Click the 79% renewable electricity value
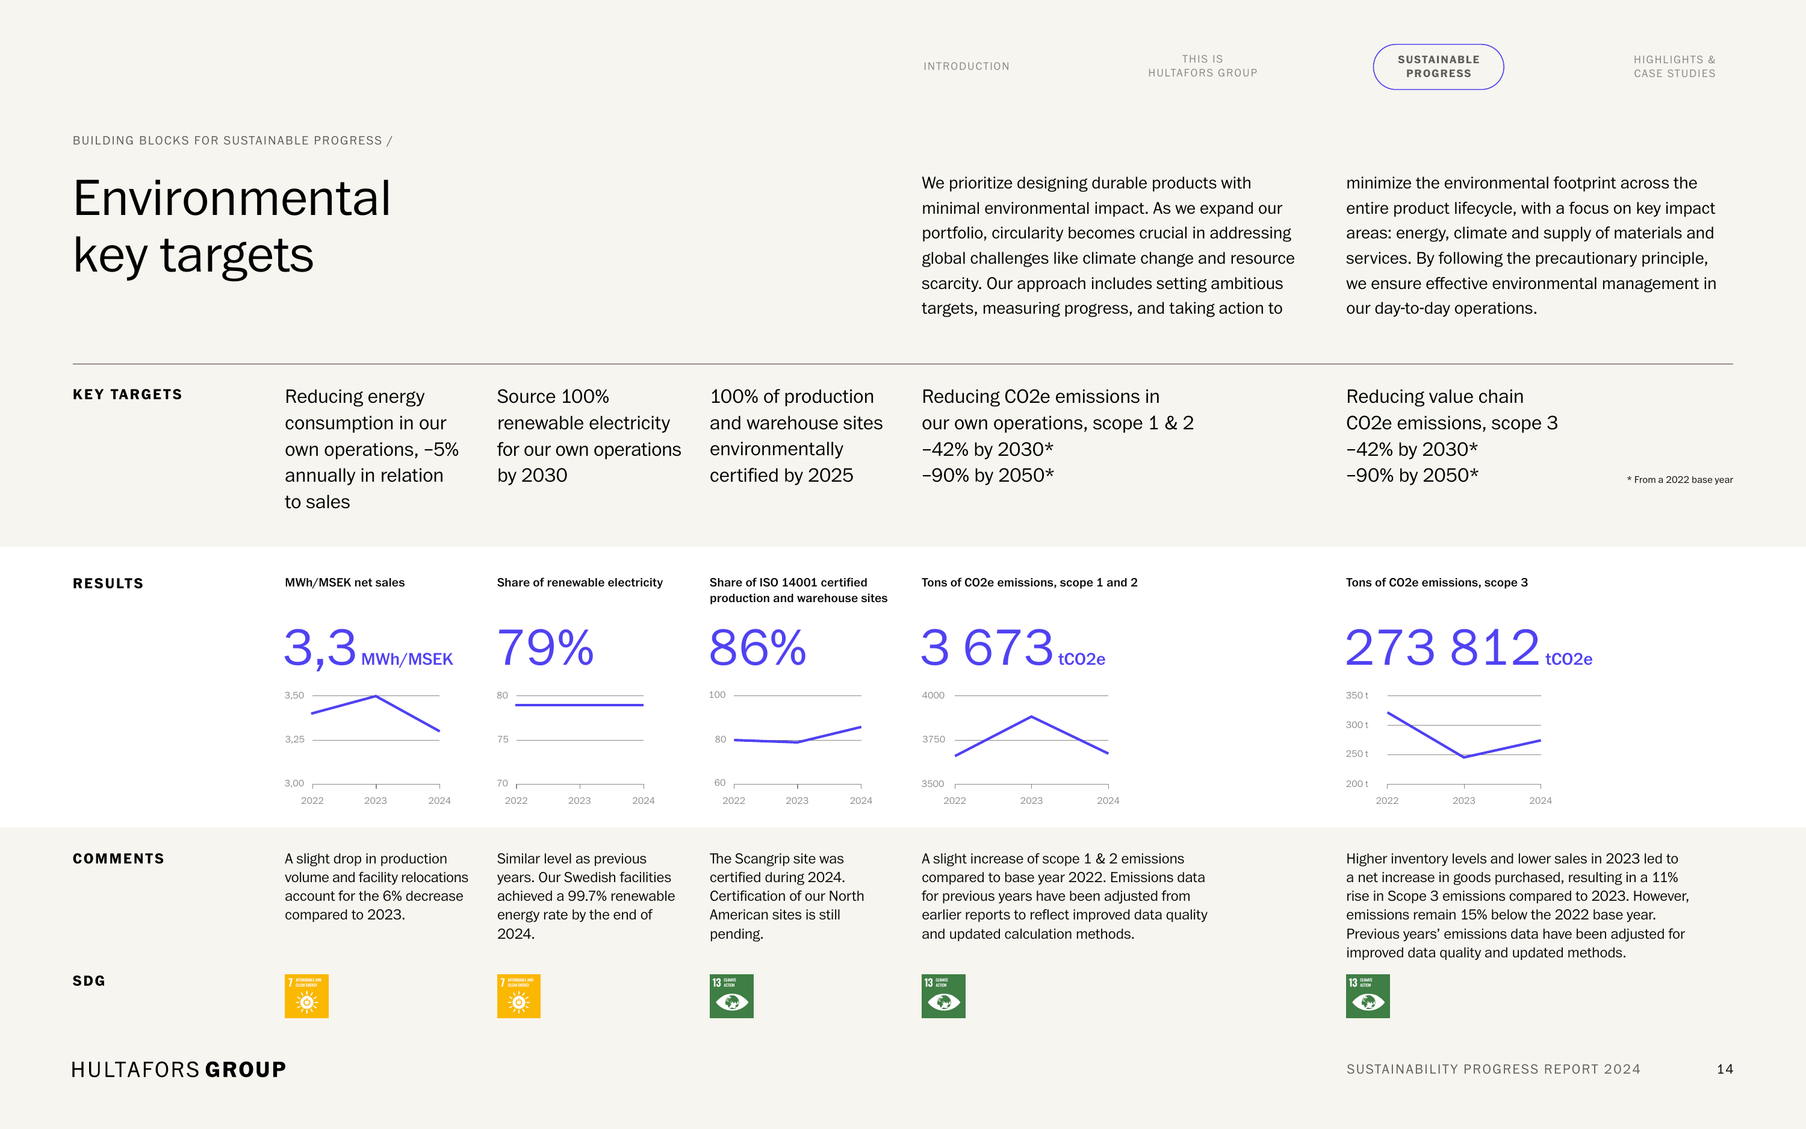 click(545, 647)
